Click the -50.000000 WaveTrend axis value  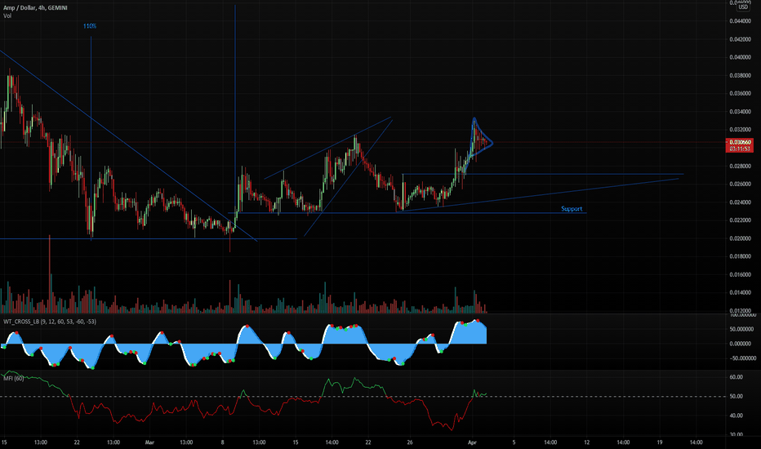(x=742, y=358)
